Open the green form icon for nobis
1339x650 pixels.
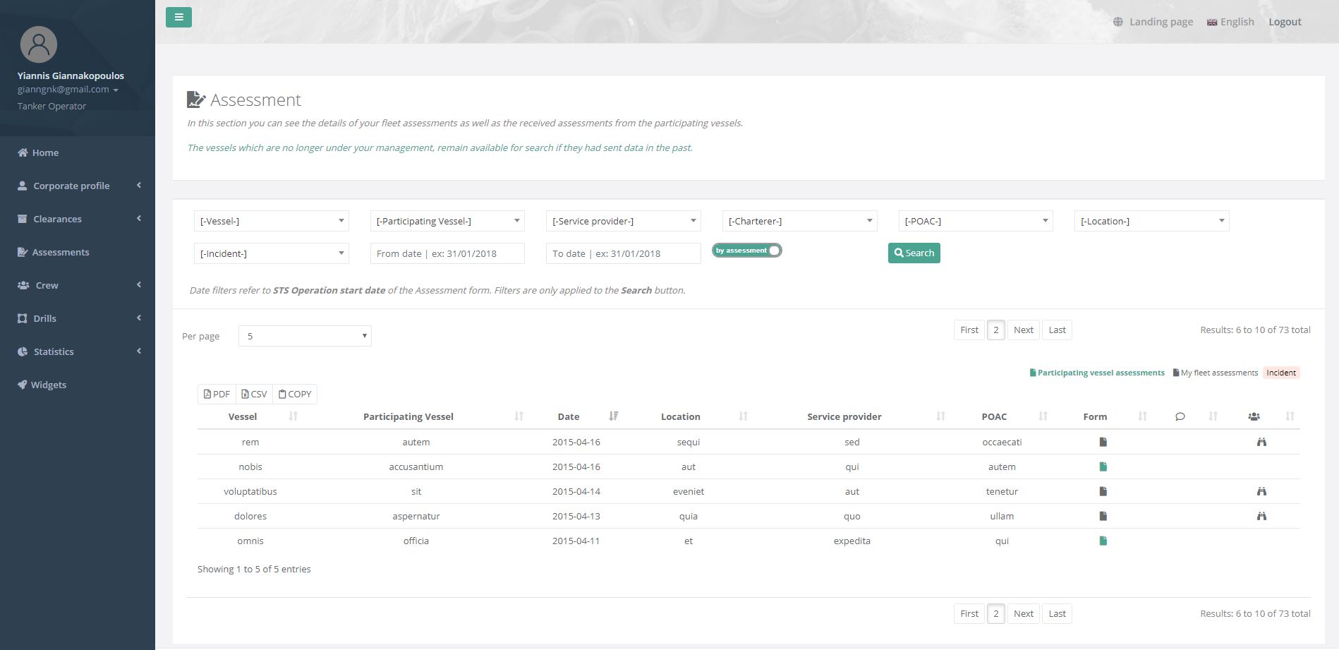[1103, 467]
